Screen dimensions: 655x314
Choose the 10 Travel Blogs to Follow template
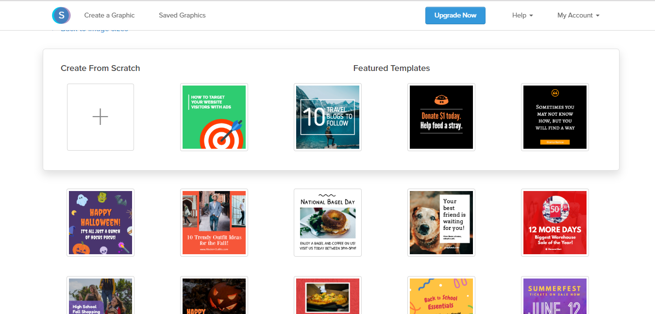(x=328, y=117)
